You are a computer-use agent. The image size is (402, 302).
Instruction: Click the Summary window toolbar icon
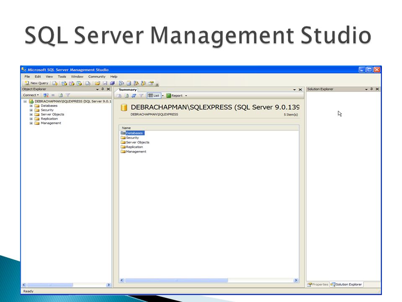tap(129, 83)
